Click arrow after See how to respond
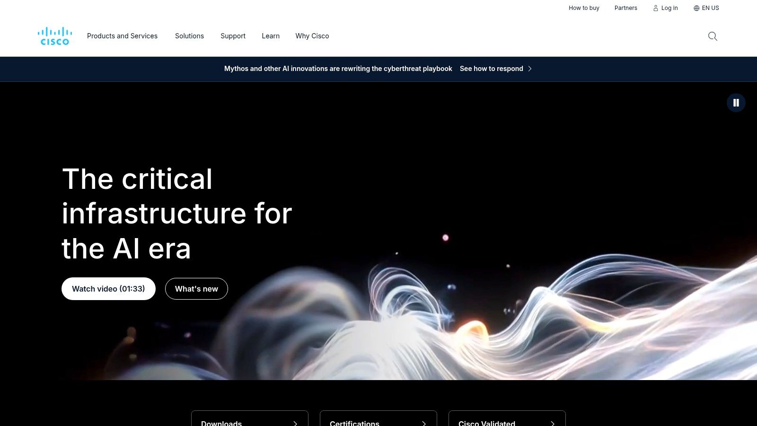Screen dimensions: 757x426 coord(530,69)
